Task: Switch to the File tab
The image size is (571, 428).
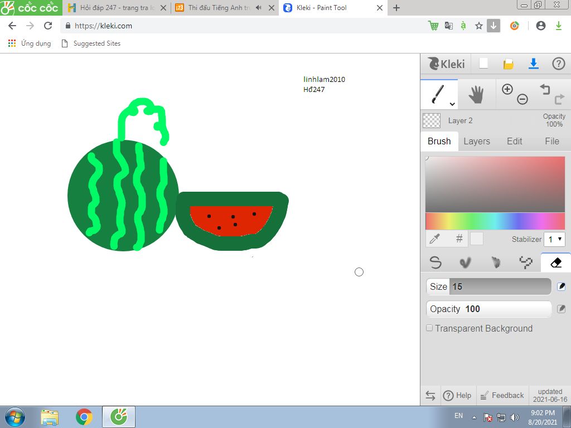Action: coord(552,141)
